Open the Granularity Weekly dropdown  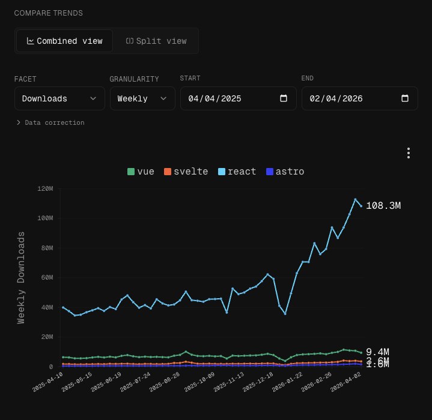(142, 98)
